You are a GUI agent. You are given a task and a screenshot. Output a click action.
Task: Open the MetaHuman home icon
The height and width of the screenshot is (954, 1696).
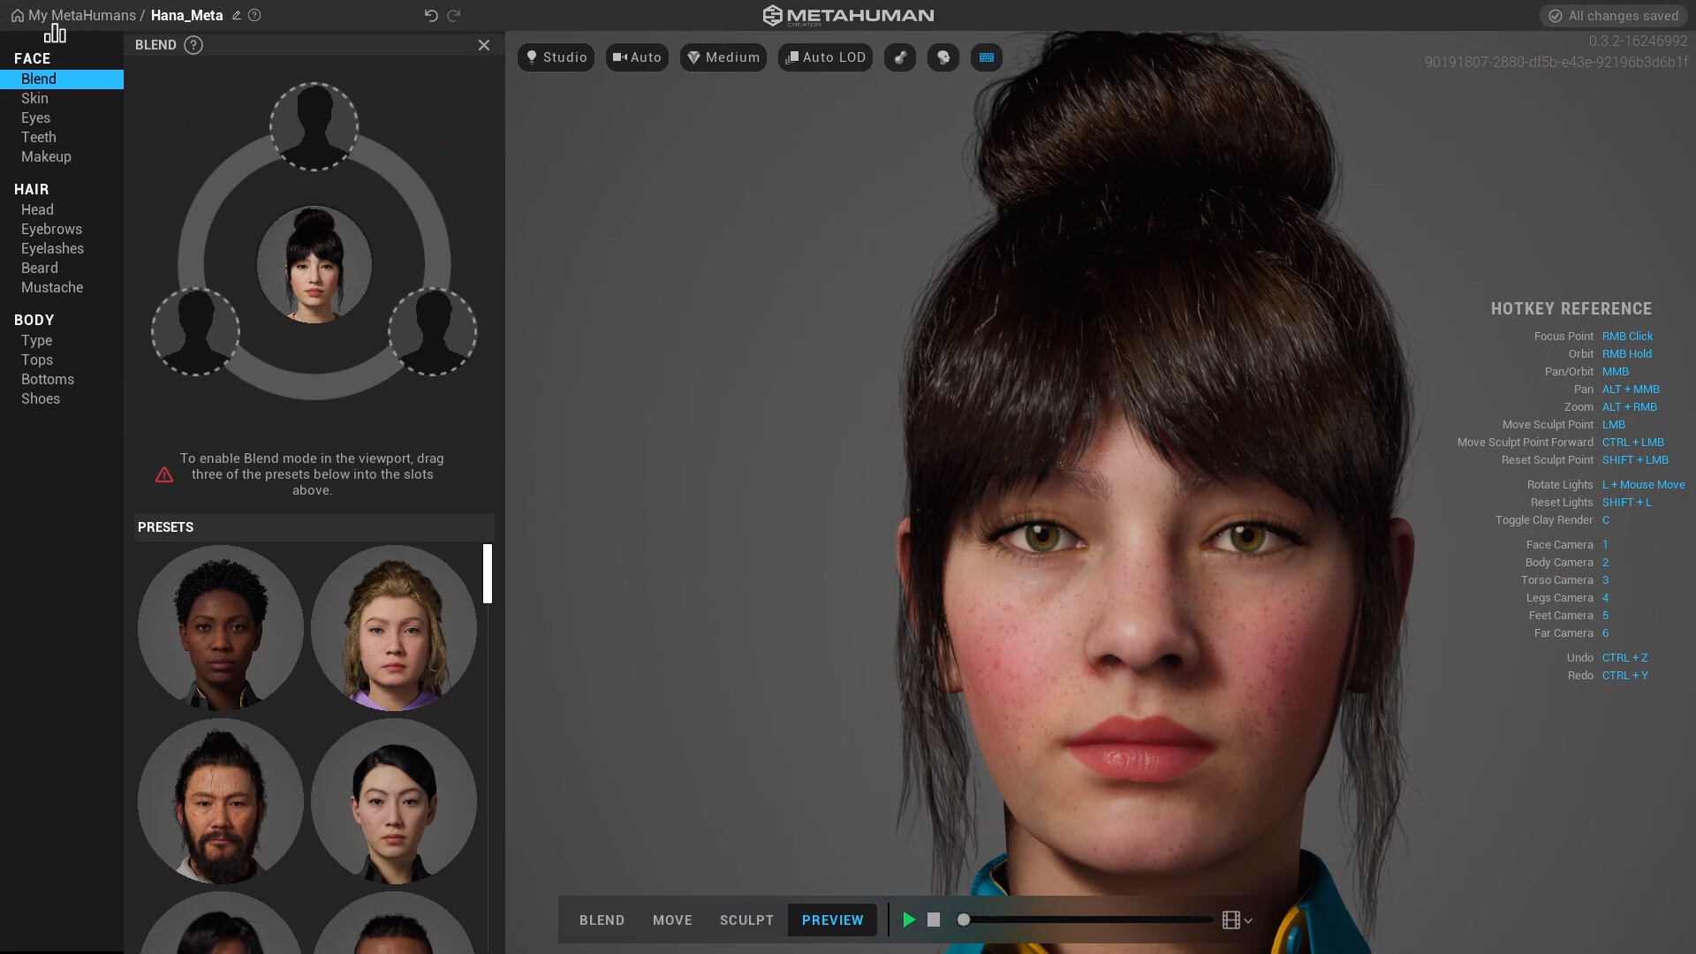click(x=16, y=15)
